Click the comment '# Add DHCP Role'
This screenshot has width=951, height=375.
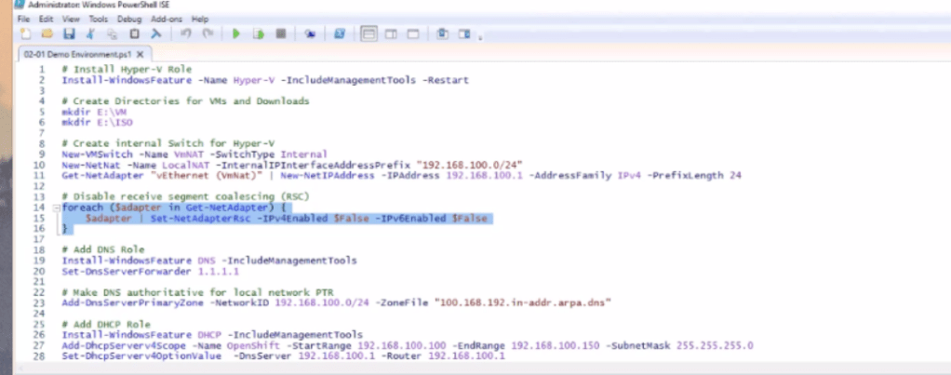click(x=106, y=325)
